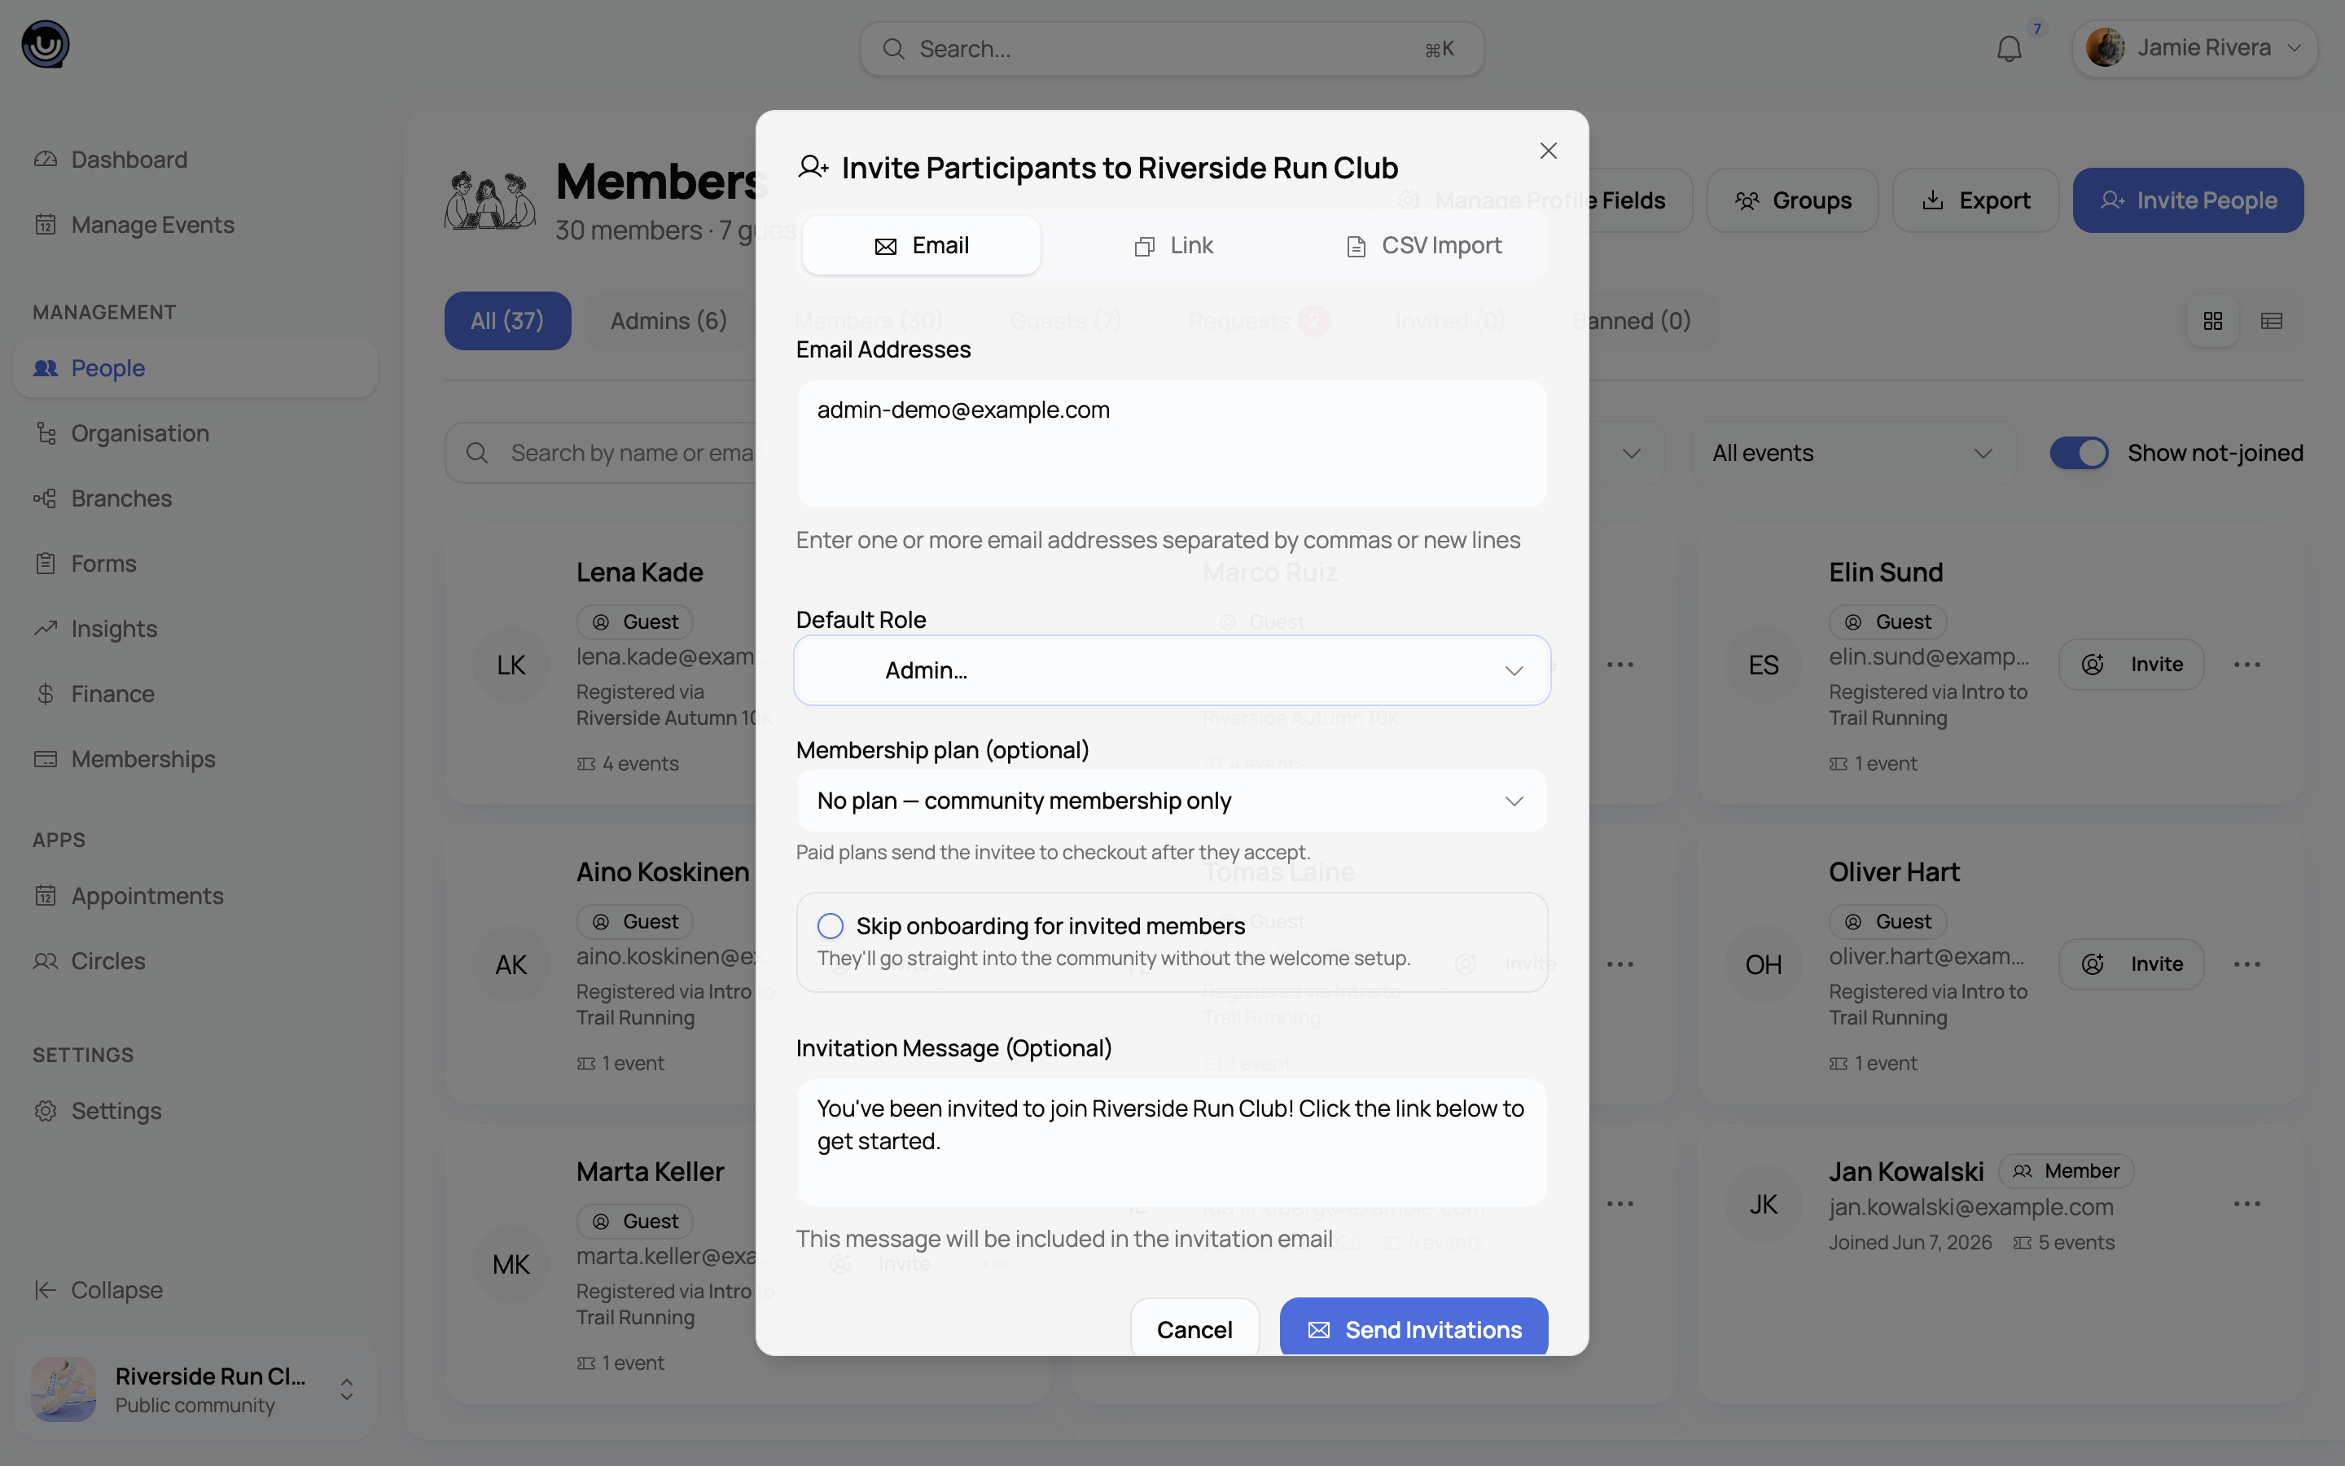Open Dashboard from the sidebar

point(195,160)
